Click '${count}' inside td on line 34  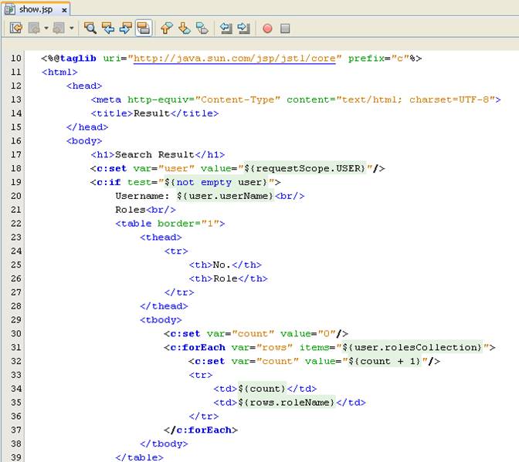point(262,389)
